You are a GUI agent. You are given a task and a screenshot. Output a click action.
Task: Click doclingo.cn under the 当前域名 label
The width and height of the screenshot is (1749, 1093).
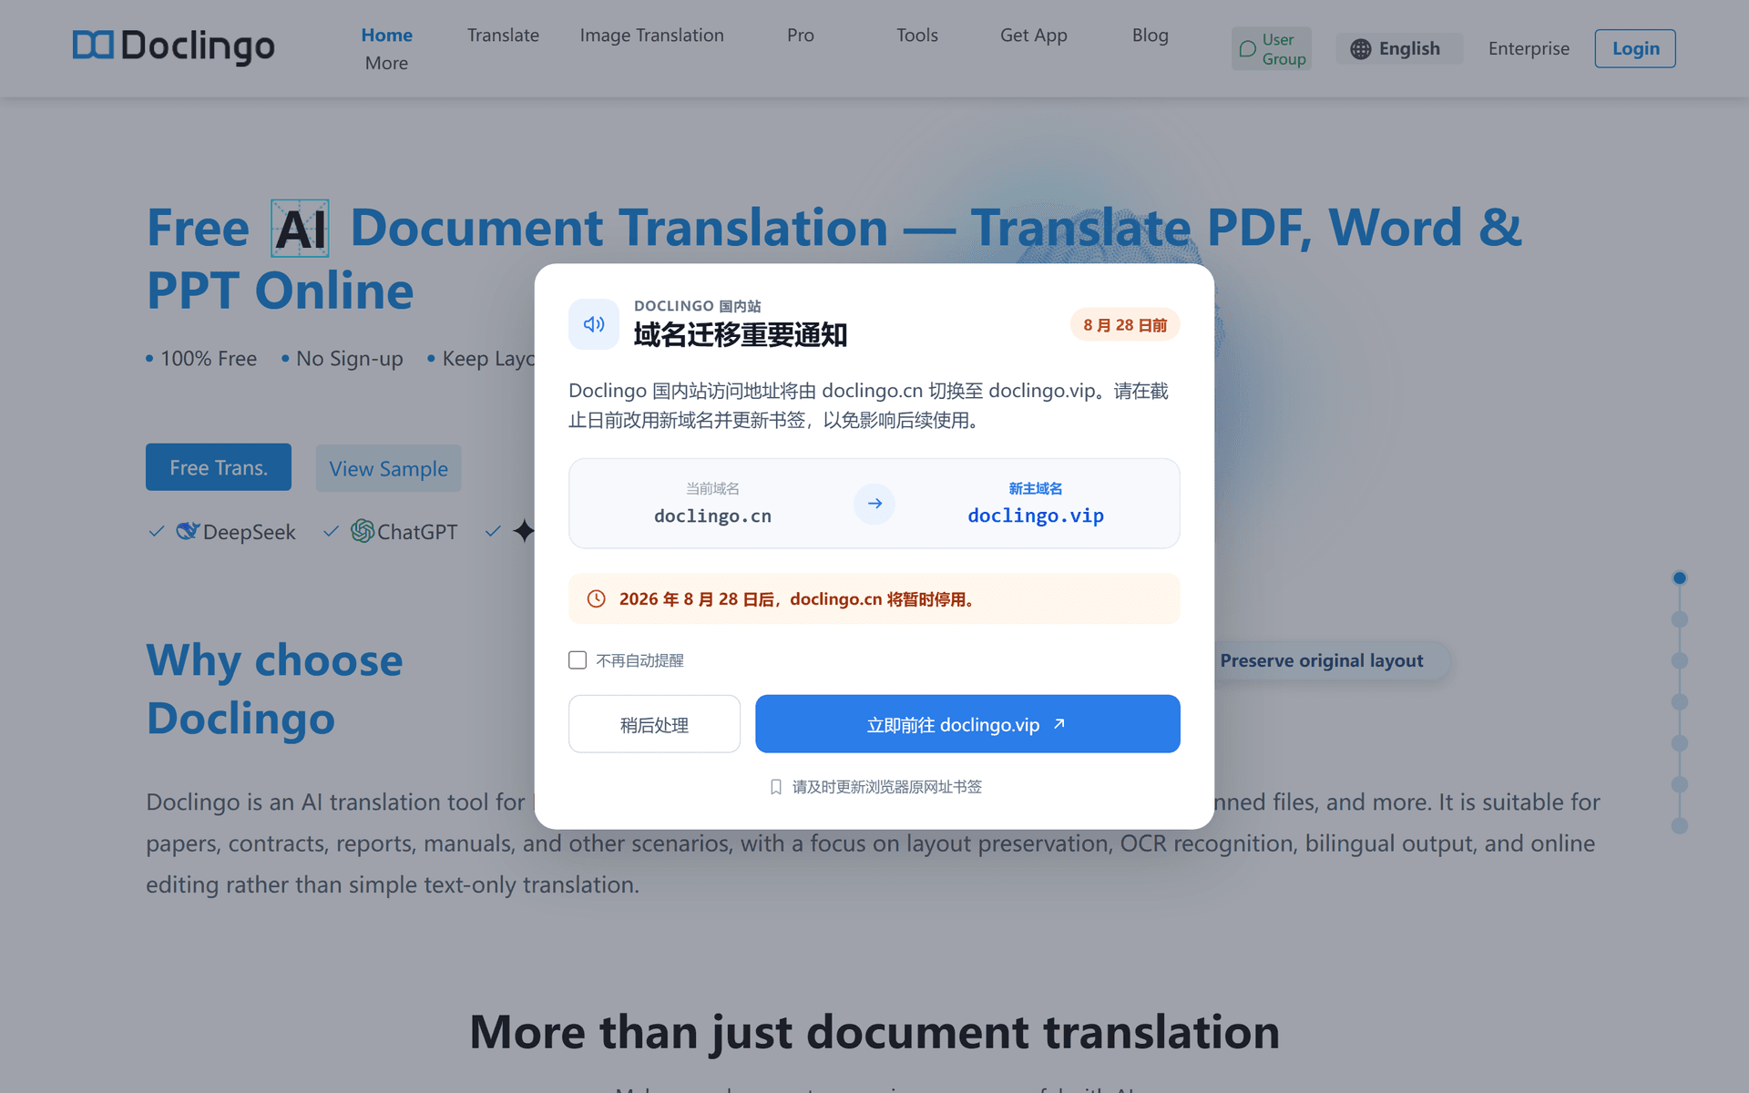[x=712, y=516]
